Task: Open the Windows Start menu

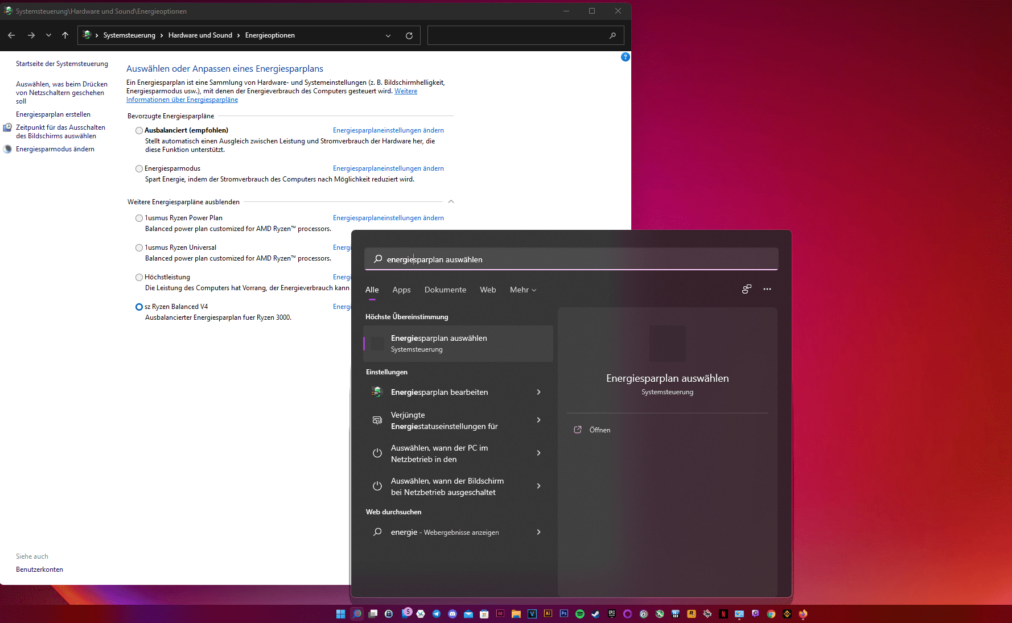Action: 341,614
